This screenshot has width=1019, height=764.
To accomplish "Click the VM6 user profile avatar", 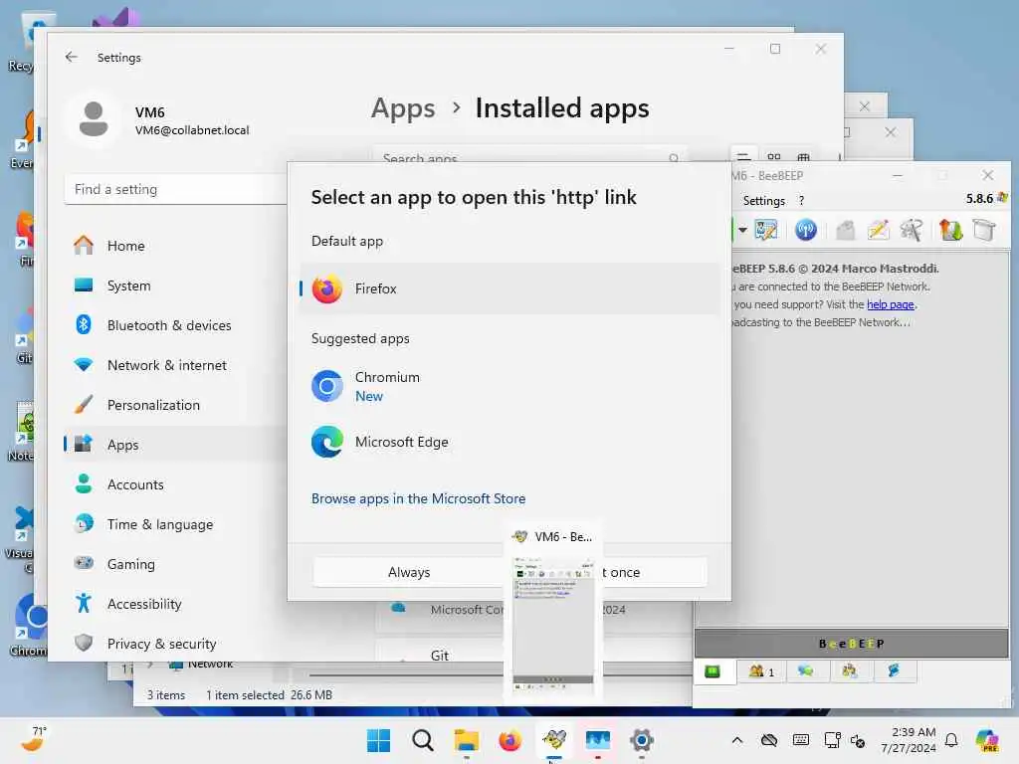I will [x=94, y=119].
